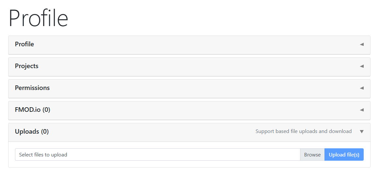Select the Permissions accordion header label
The width and height of the screenshot is (381, 177).
(32, 88)
